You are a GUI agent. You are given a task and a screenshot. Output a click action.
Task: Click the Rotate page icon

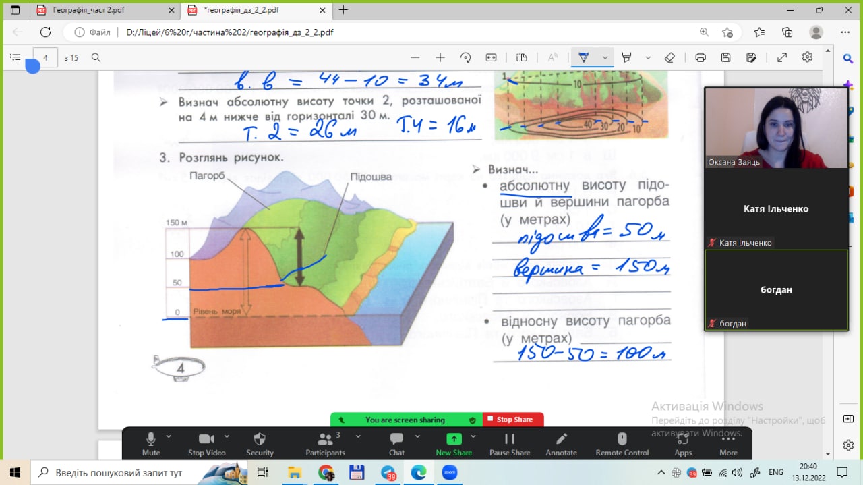pyautogui.click(x=465, y=58)
